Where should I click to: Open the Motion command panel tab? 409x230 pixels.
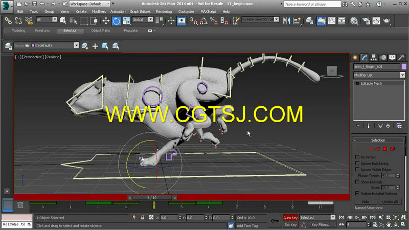point(383,57)
